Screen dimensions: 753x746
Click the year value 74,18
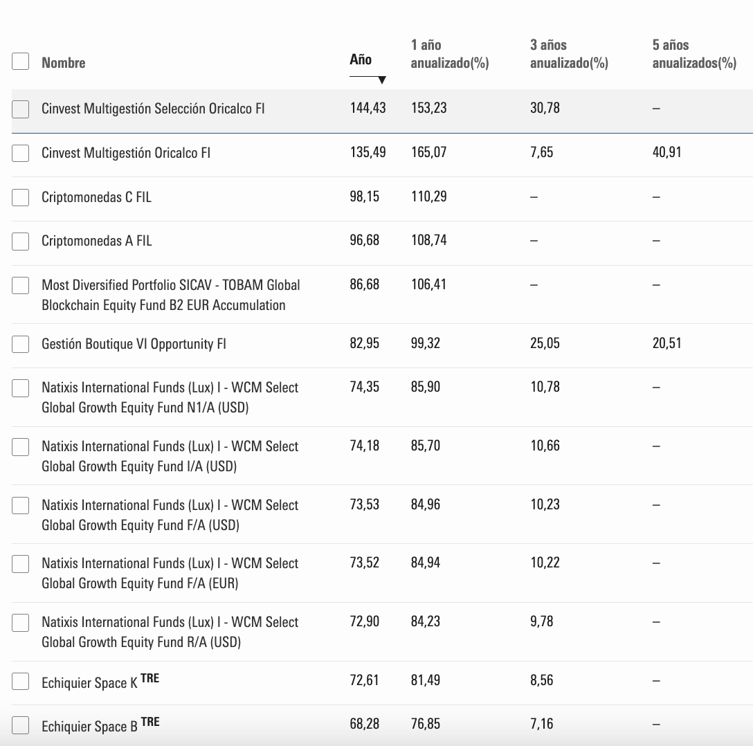(365, 446)
